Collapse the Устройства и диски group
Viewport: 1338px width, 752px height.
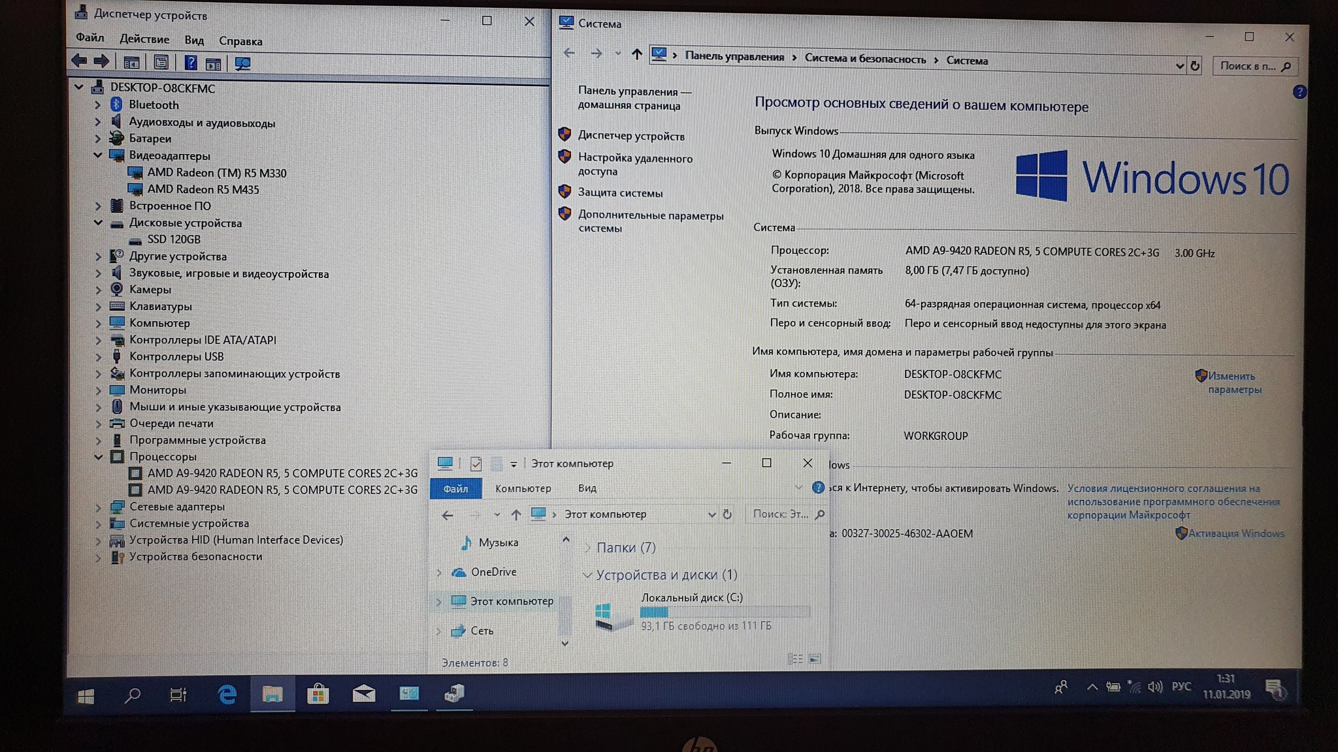click(x=587, y=575)
